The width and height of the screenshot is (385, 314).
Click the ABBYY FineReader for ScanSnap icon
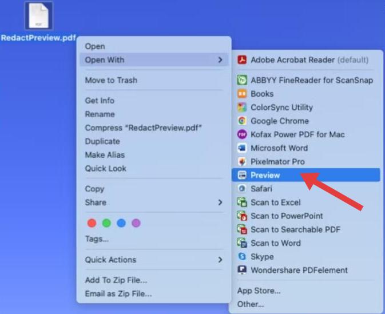tap(242, 80)
